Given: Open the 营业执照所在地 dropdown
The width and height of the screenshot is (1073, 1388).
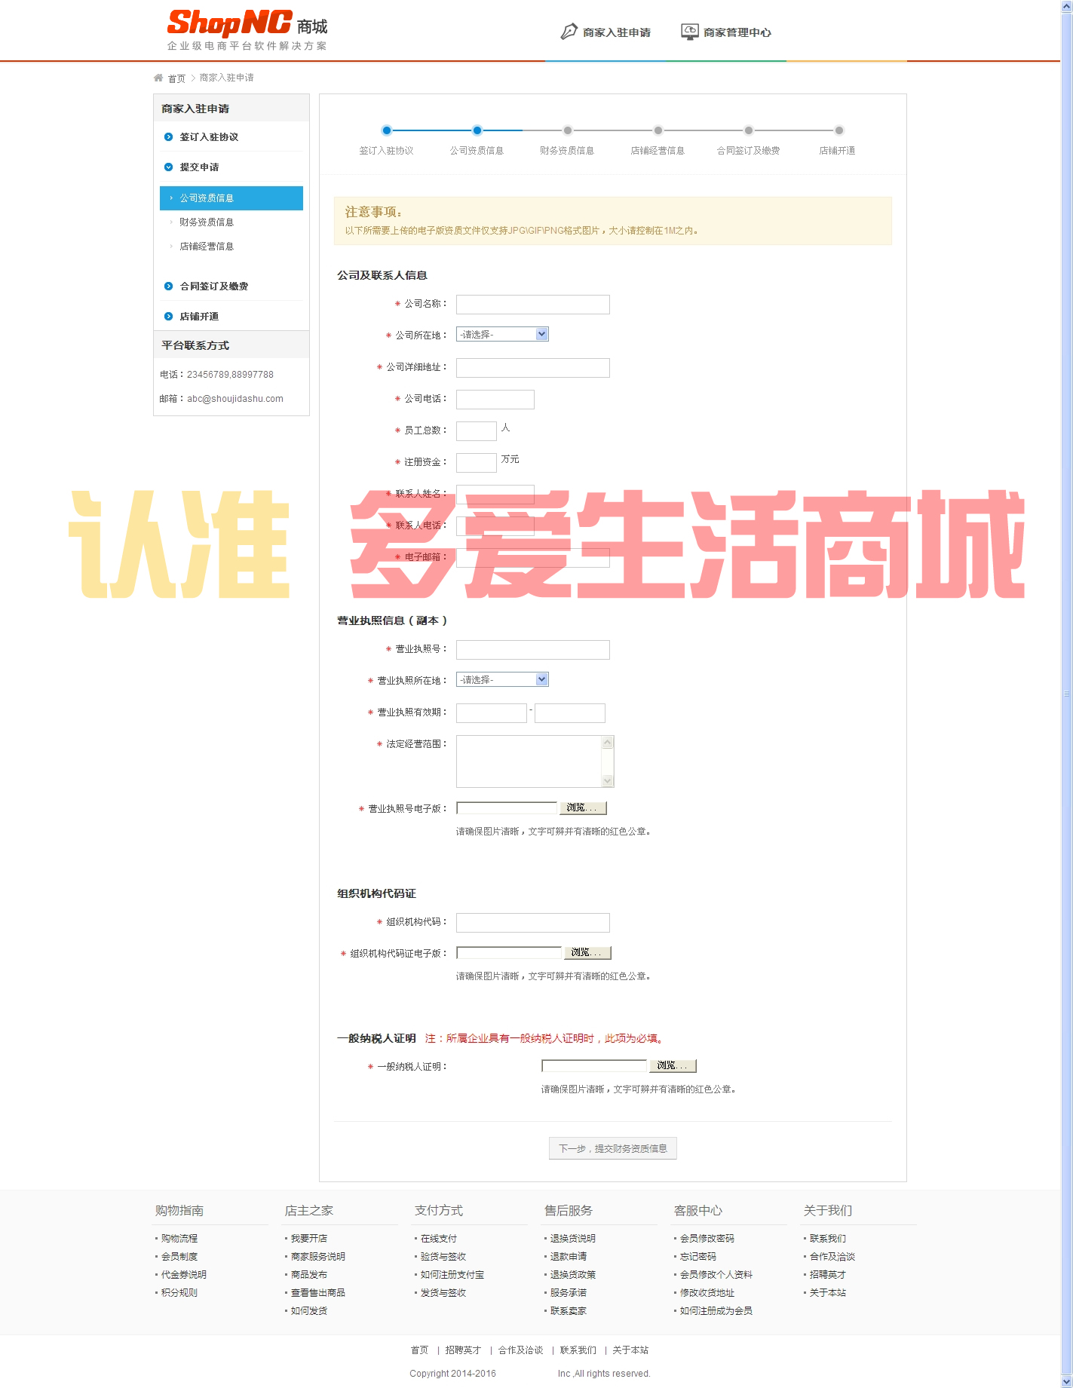Looking at the screenshot, I should coord(502,679).
